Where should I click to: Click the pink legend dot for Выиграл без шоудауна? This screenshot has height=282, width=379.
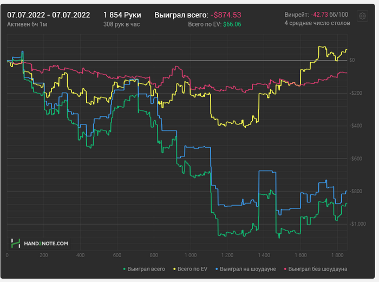pos(285,269)
